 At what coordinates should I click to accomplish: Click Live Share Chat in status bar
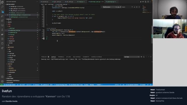[76, 85]
